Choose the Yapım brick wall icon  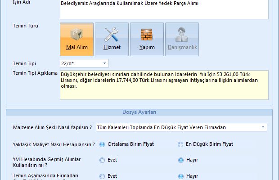[147, 39]
